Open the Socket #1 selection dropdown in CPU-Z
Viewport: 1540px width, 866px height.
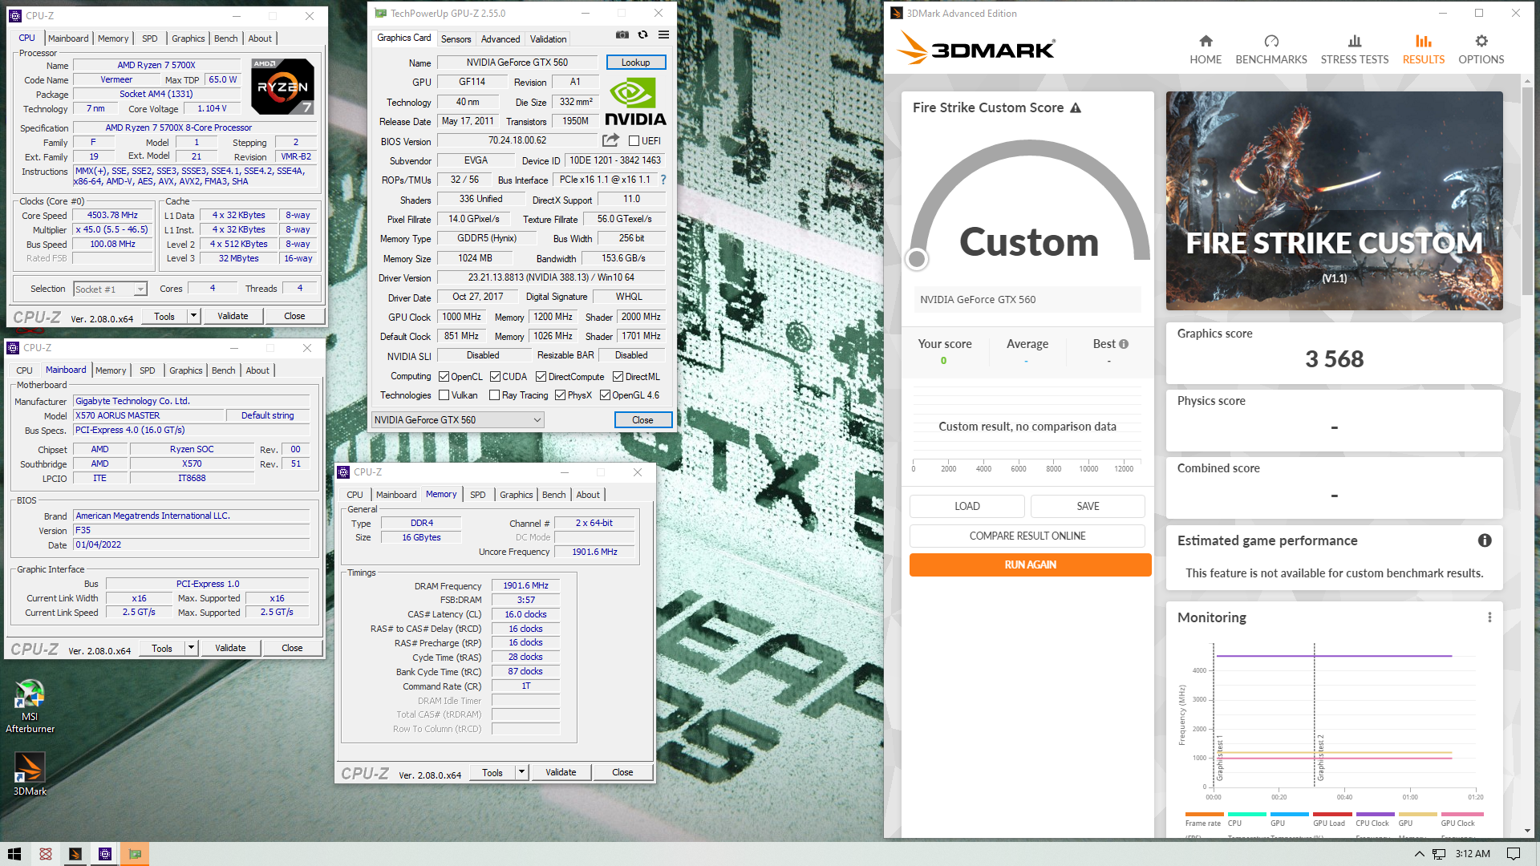(x=110, y=289)
